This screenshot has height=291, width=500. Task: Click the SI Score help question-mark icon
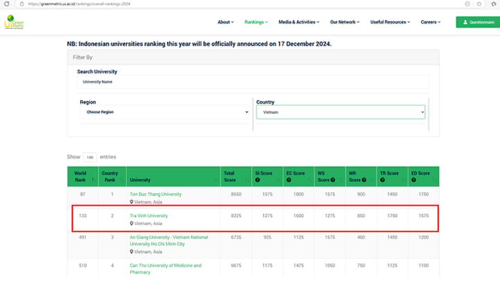pos(258,180)
